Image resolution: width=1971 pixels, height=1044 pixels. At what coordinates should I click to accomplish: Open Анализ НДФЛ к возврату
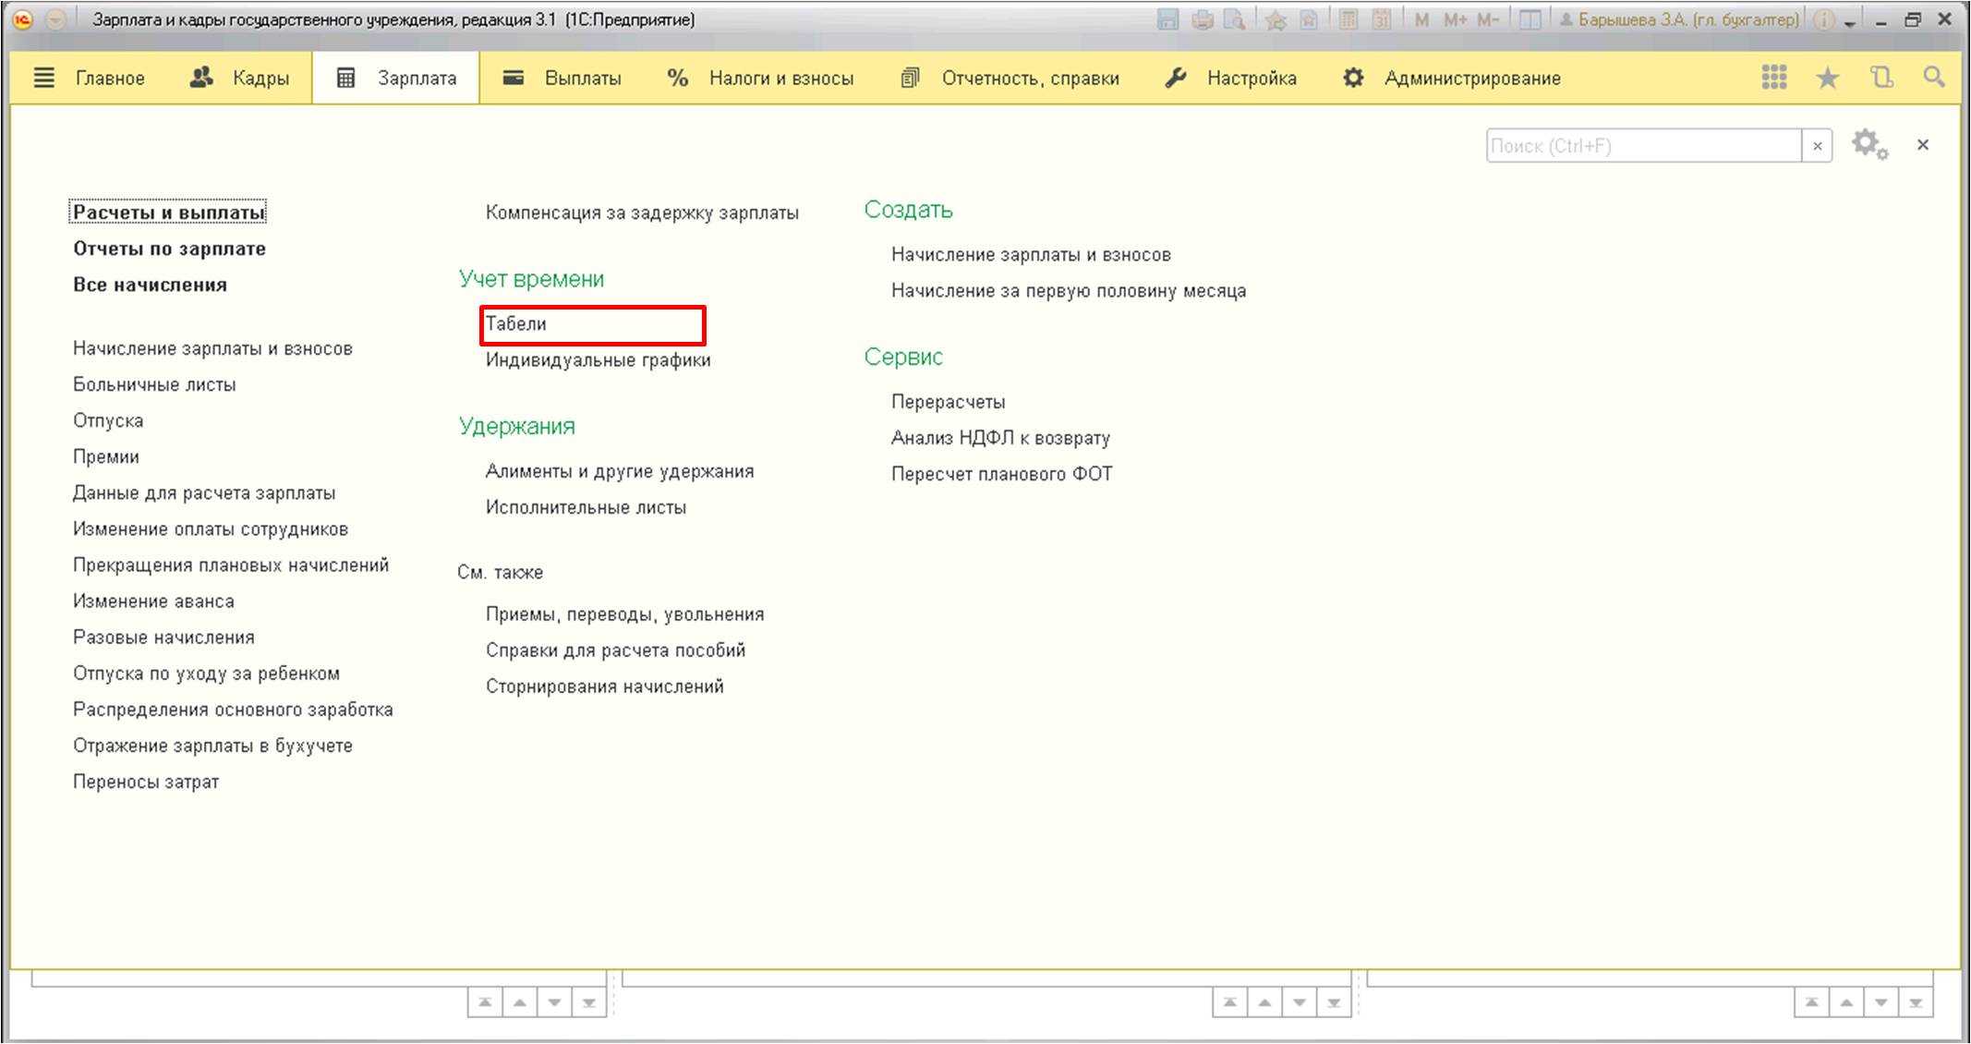pyautogui.click(x=1000, y=437)
